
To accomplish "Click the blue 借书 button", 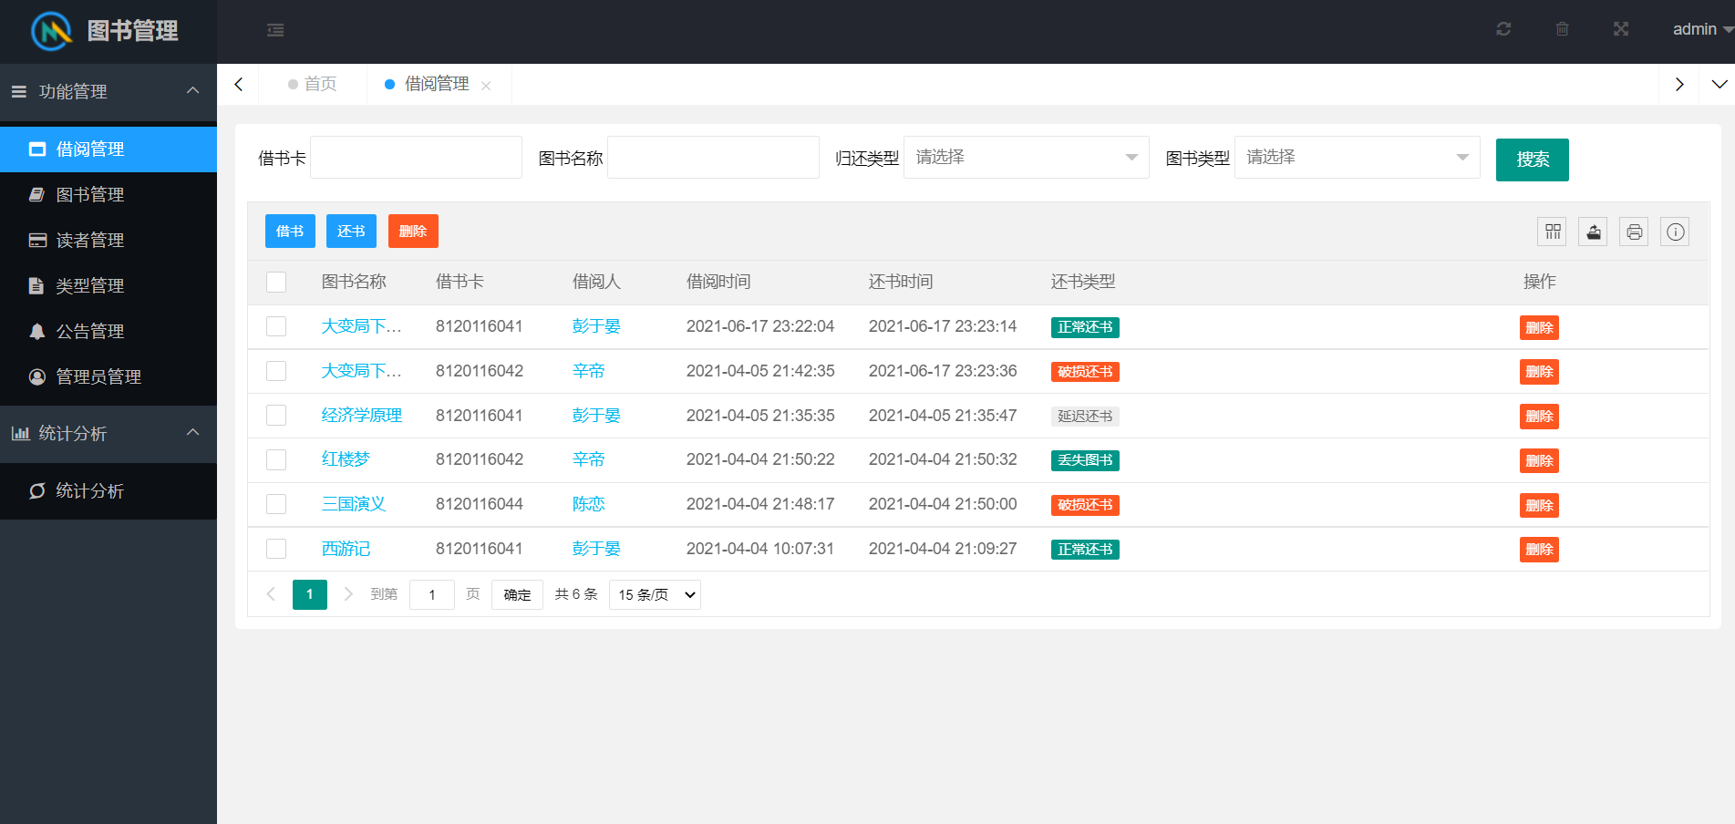I will click(290, 232).
